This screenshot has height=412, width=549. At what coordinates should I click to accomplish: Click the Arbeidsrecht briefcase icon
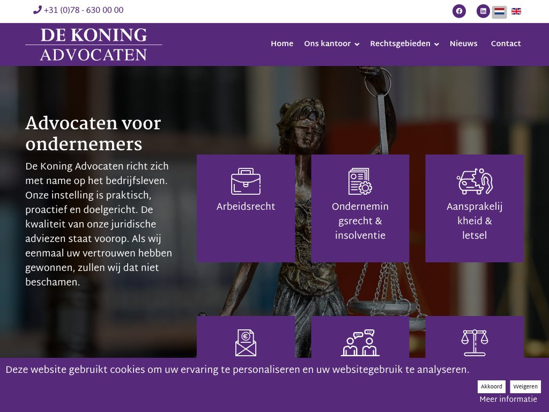[246, 181]
